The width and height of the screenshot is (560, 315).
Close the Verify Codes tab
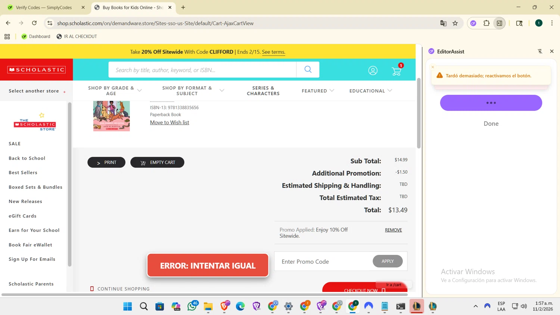click(83, 7)
